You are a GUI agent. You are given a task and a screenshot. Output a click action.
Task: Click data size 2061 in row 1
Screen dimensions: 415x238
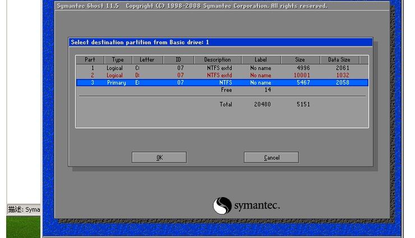tap(343, 68)
